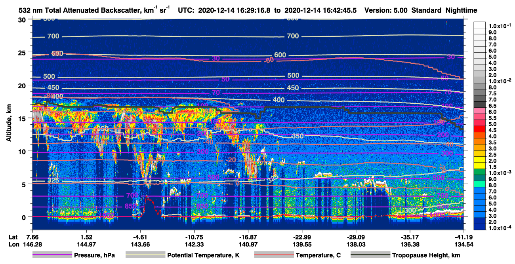515x264 pixels.
Task: Click the 'Tropopause Height, km' legend label
Action: click(427, 256)
